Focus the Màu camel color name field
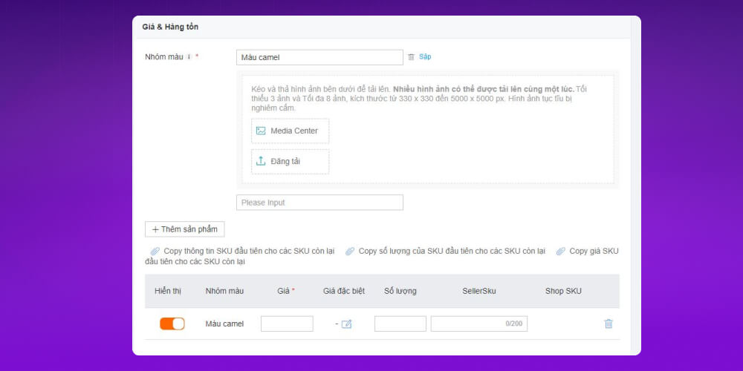 [x=319, y=57]
